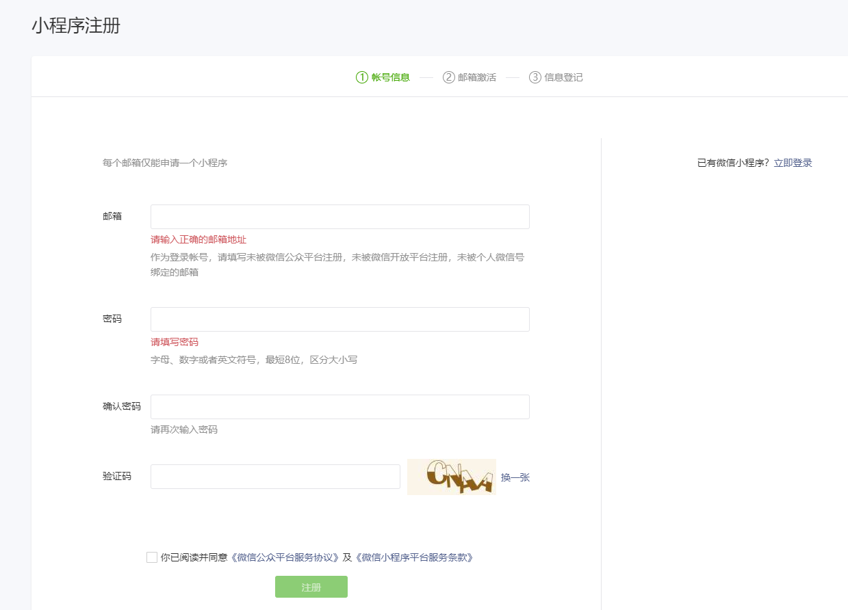This screenshot has height=610, width=848.
Task: Click the text 已有微信小程序？
Action: (x=734, y=163)
